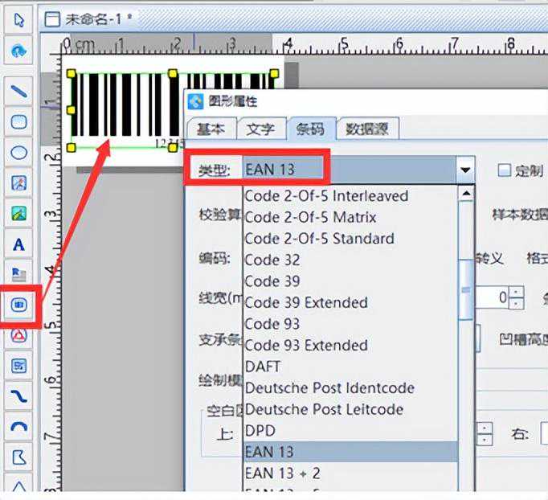Image resolution: width=548 pixels, height=500 pixels.
Task: Open the 文字 tab
Action: pos(260,129)
